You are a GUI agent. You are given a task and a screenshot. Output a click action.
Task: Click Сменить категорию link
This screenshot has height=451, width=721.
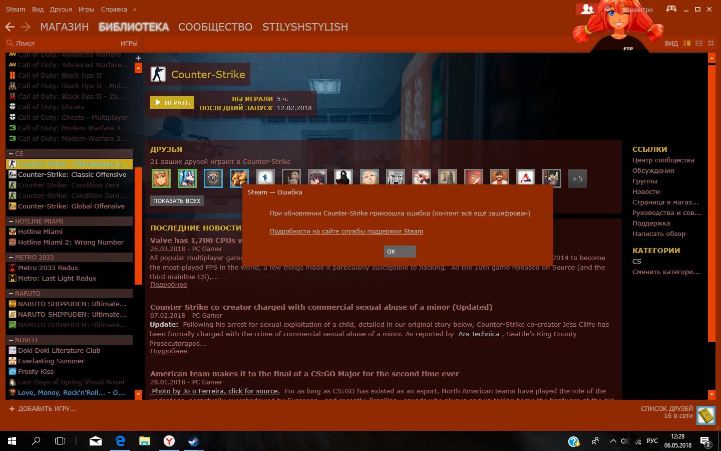pyautogui.click(x=666, y=272)
